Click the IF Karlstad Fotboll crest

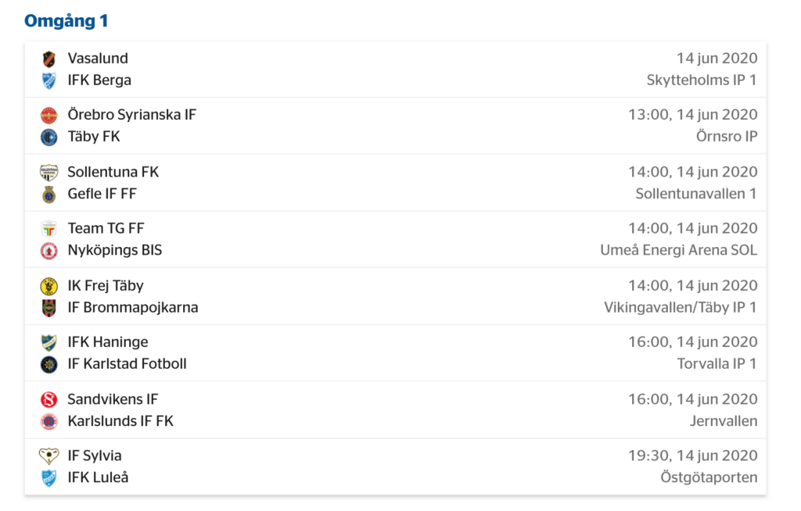tap(48, 364)
